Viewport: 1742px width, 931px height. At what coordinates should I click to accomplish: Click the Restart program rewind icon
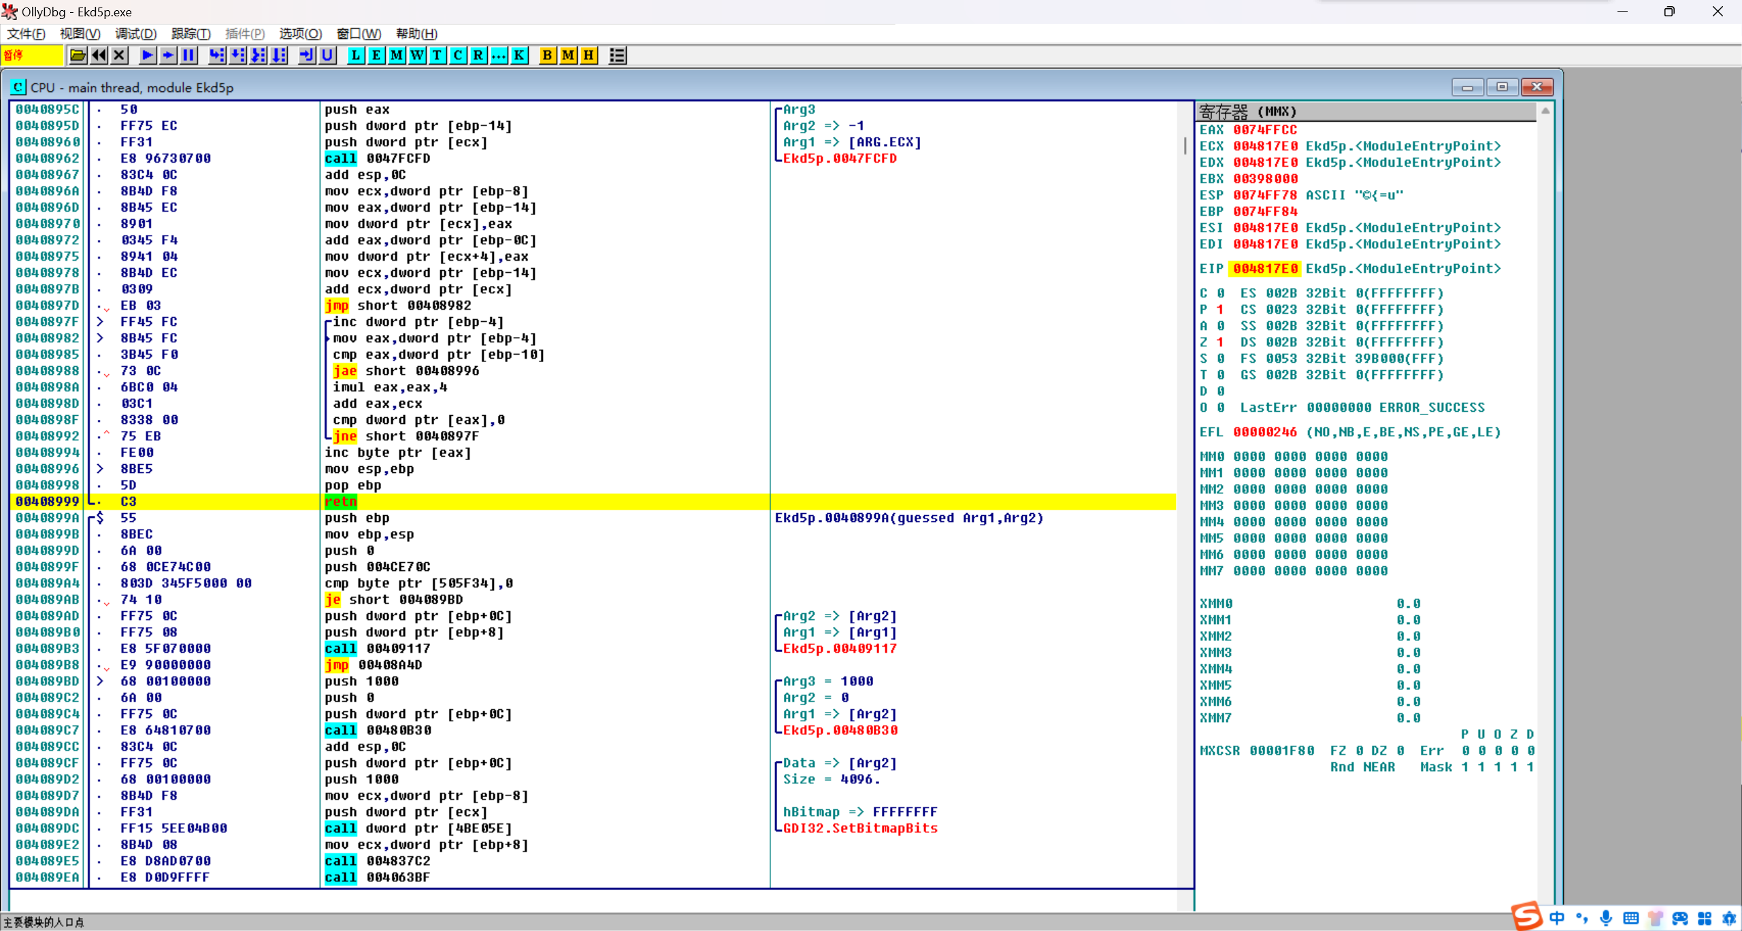(x=99, y=56)
